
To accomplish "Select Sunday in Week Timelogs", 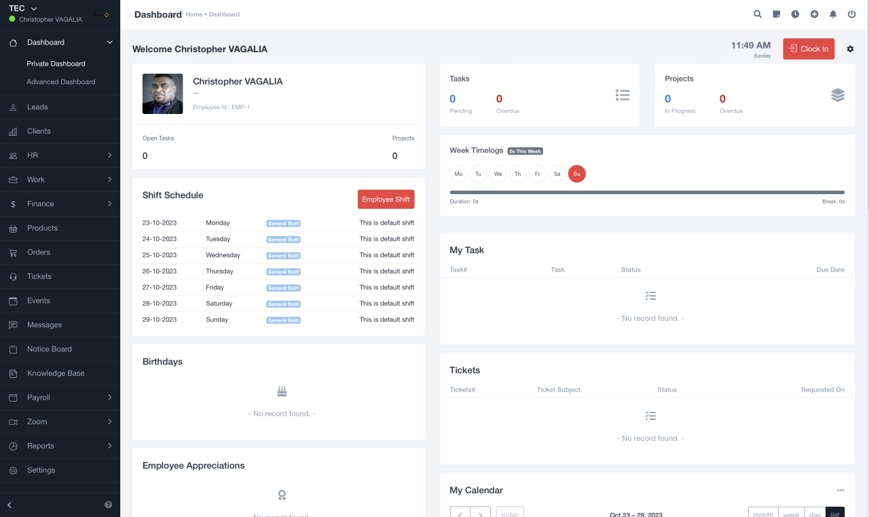I will [576, 174].
